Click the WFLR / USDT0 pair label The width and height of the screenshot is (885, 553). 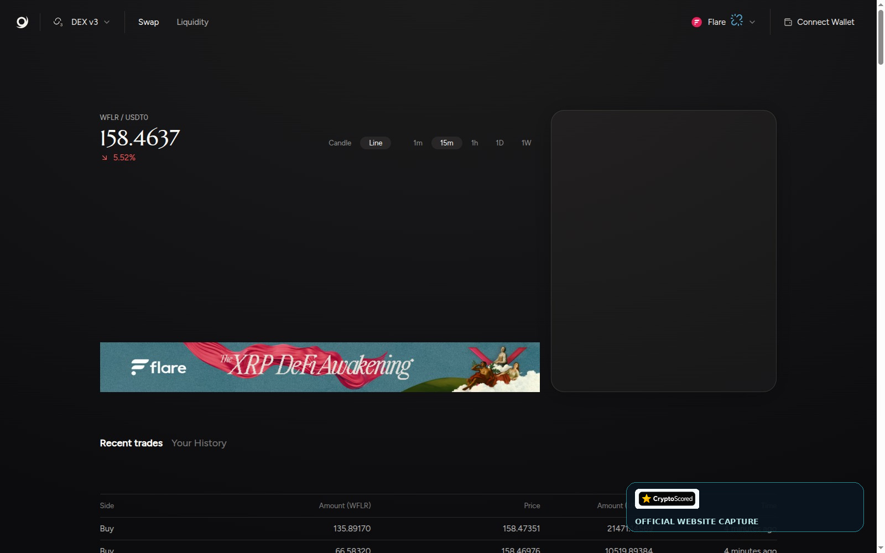(x=124, y=117)
